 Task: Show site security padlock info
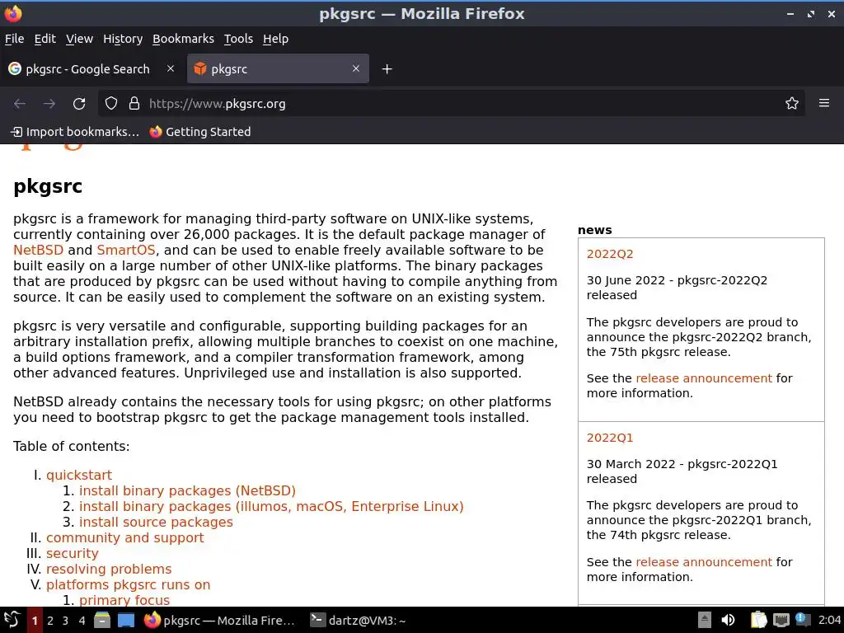click(x=134, y=103)
